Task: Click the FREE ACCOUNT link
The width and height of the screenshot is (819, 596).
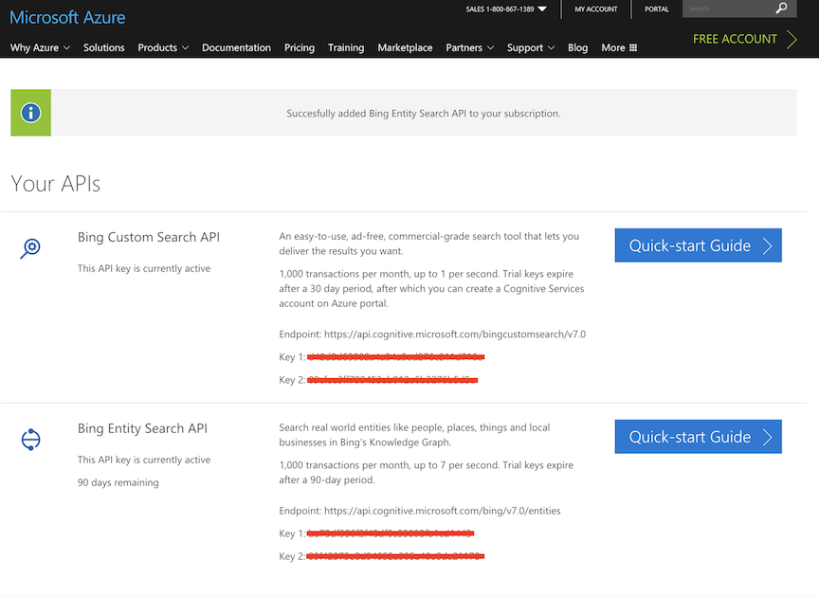Action: point(735,39)
